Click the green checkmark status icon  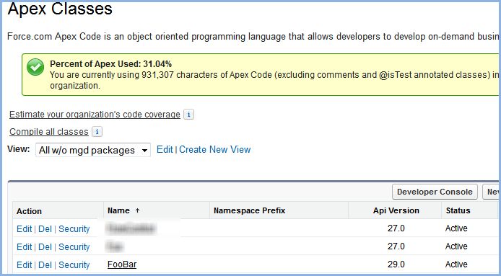(35, 67)
